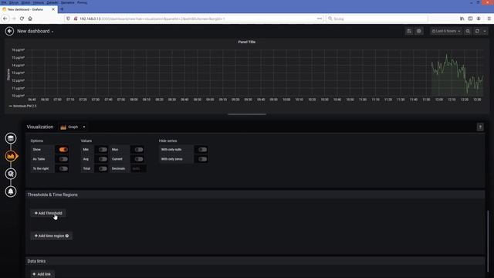The height and width of the screenshot is (278, 494).
Task: Click the tracking protection shield icon
Action: 68,19
